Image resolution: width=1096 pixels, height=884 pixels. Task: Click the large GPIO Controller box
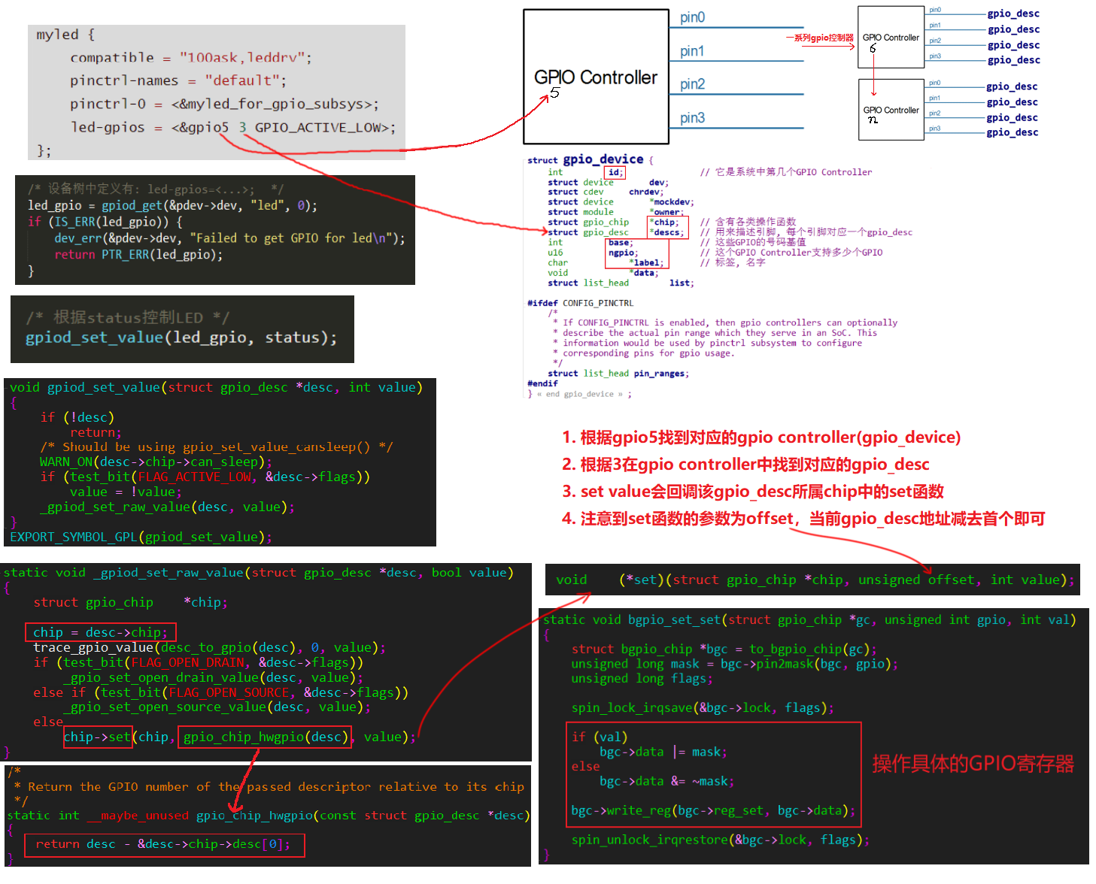[595, 77]
